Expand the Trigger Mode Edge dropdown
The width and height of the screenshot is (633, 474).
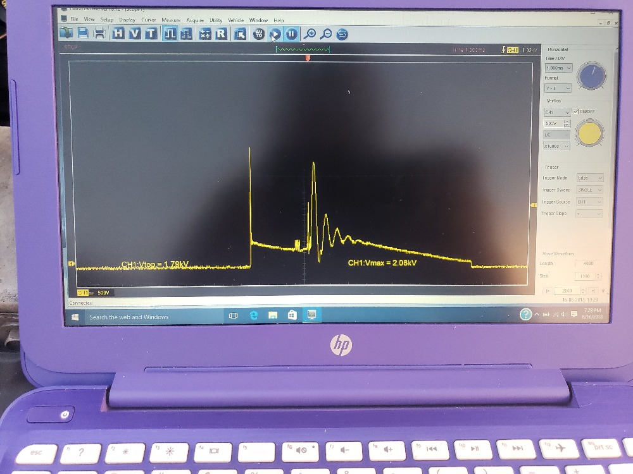pos(590,178)
